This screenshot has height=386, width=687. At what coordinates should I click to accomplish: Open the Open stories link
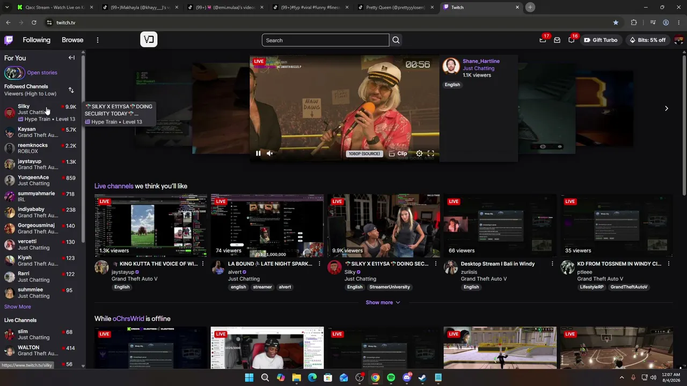click(x=42, y=72)
